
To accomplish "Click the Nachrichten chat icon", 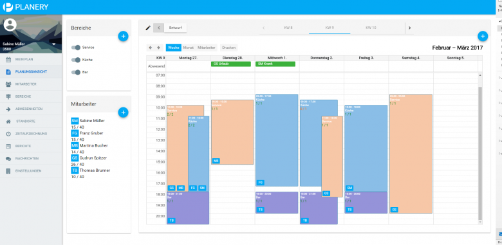I will tap(8, 158).
